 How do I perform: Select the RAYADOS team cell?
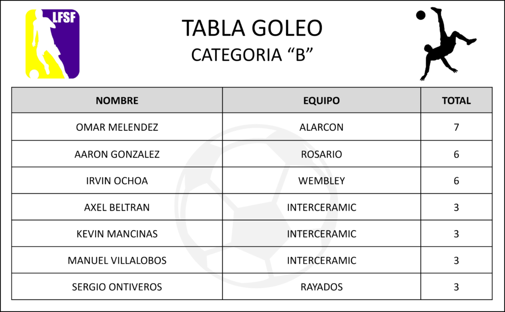pos(322,287)
